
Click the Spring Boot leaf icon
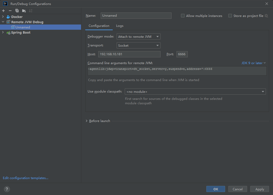(x=8, y=33)
